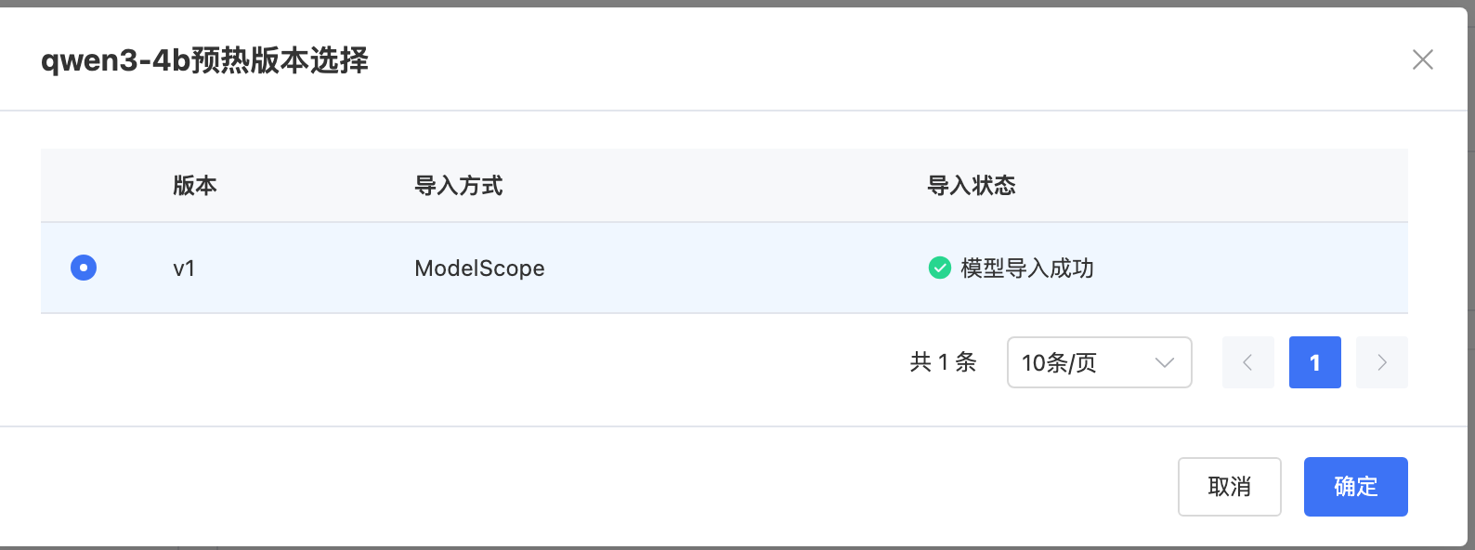Click the 导入状态 column header

click(x=972, y=186)
